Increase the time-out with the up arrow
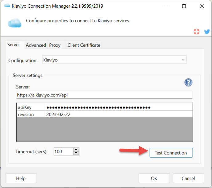The width and height of the screenshot is (212, 188). [76, 150]
